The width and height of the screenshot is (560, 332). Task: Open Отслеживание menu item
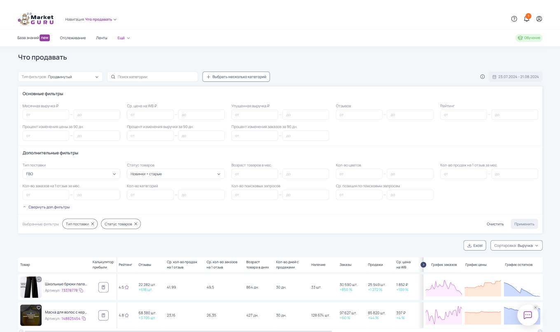(x=73, y=38)
